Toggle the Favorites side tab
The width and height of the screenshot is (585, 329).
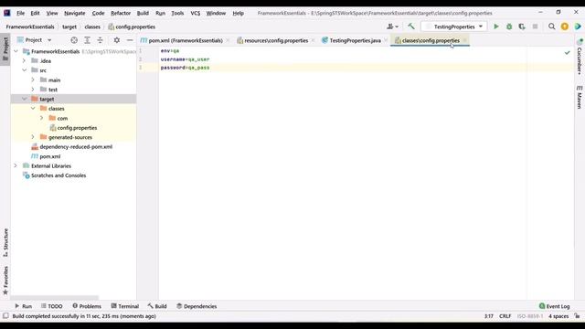[5, 281]
